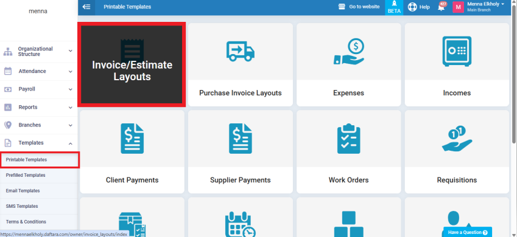This screenshot has height=237, width=517.
Task: Click the Templates document sidebar icon
Action: coord(8,143)
